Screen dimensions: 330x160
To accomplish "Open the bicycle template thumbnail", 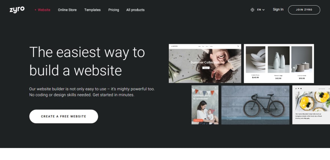I will tap(255, 105).
